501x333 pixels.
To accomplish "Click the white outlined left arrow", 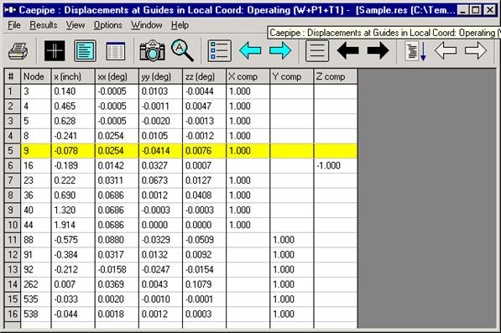I will click(446, 51).
